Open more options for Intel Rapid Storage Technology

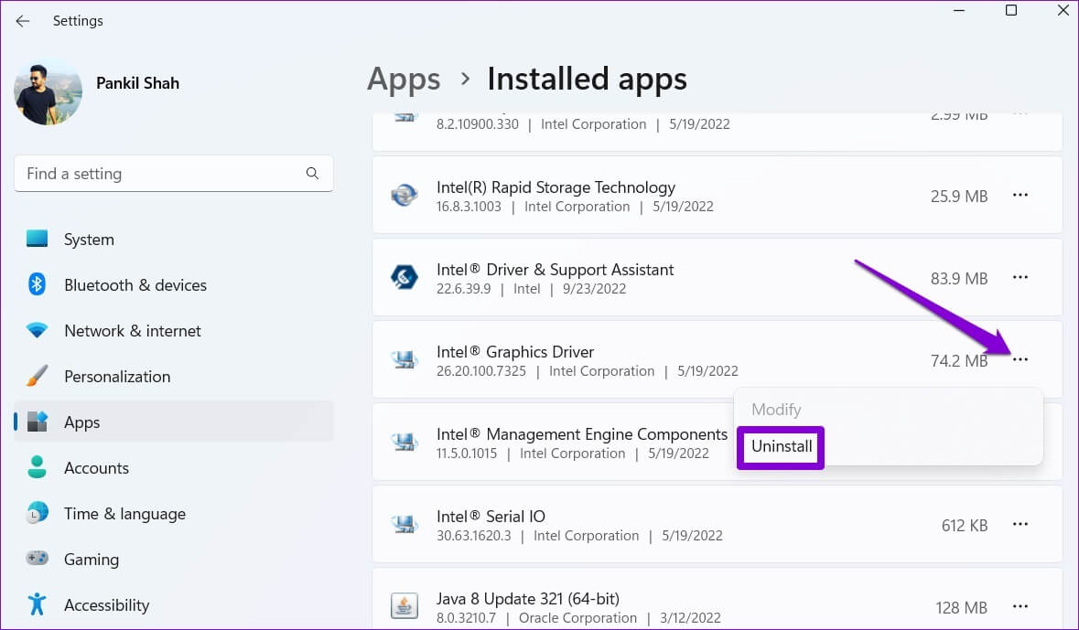click(1020, 196)
